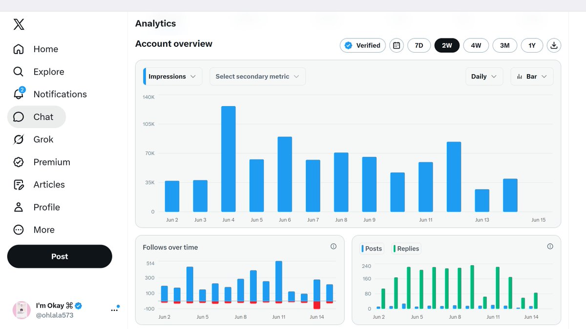The image size is (586, 329).
Task: Click the Follows over time title
Action: tap(170, 248)
